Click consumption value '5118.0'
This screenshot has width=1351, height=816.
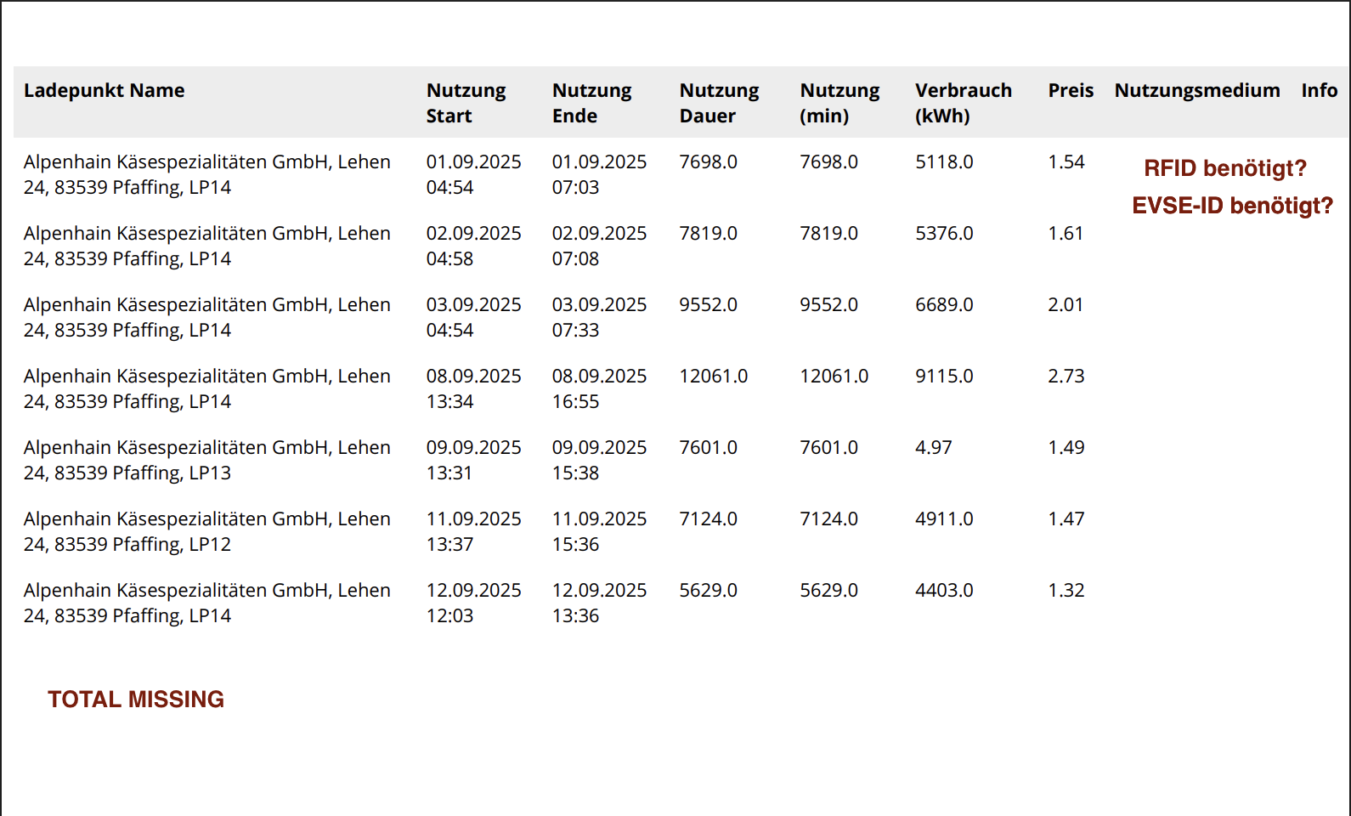click(x=944, y=161)
